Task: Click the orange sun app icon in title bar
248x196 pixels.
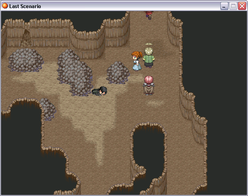Action: 5,6
